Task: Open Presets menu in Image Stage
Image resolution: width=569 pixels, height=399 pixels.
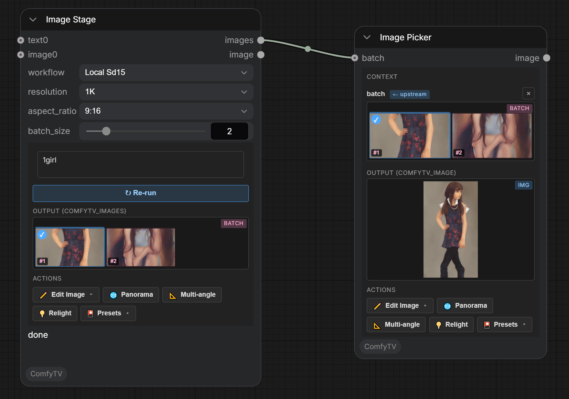Action: [x=108, y=313]
